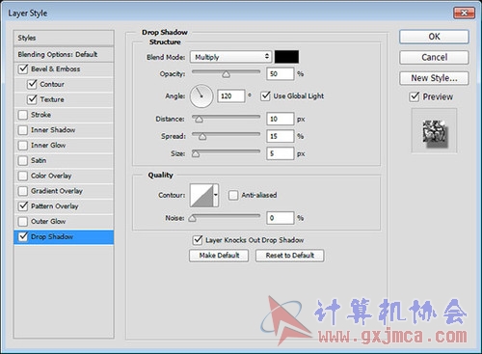Screen dimensions: 482x354
Task: Click the Distance slider handle
Action: (x=200, y=120)
